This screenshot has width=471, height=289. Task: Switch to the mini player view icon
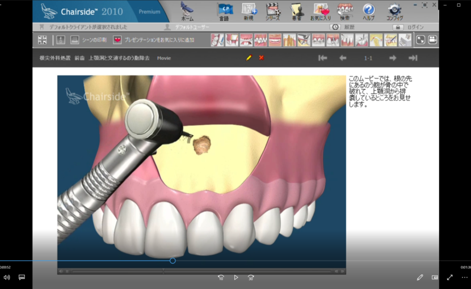pos(435,277)
